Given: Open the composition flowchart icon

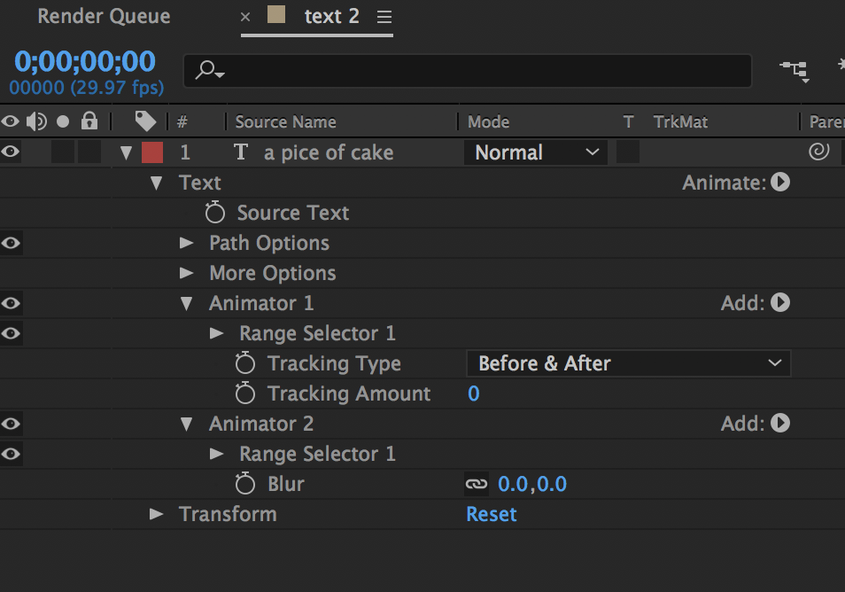Looking at the screenshot, I should pyautogui.click(x=794, y=68).
